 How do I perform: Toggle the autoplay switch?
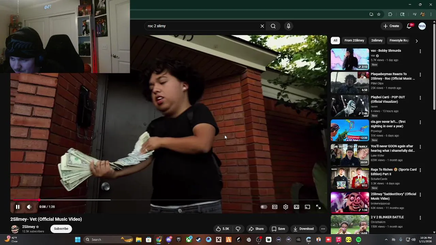click(263, 207)
